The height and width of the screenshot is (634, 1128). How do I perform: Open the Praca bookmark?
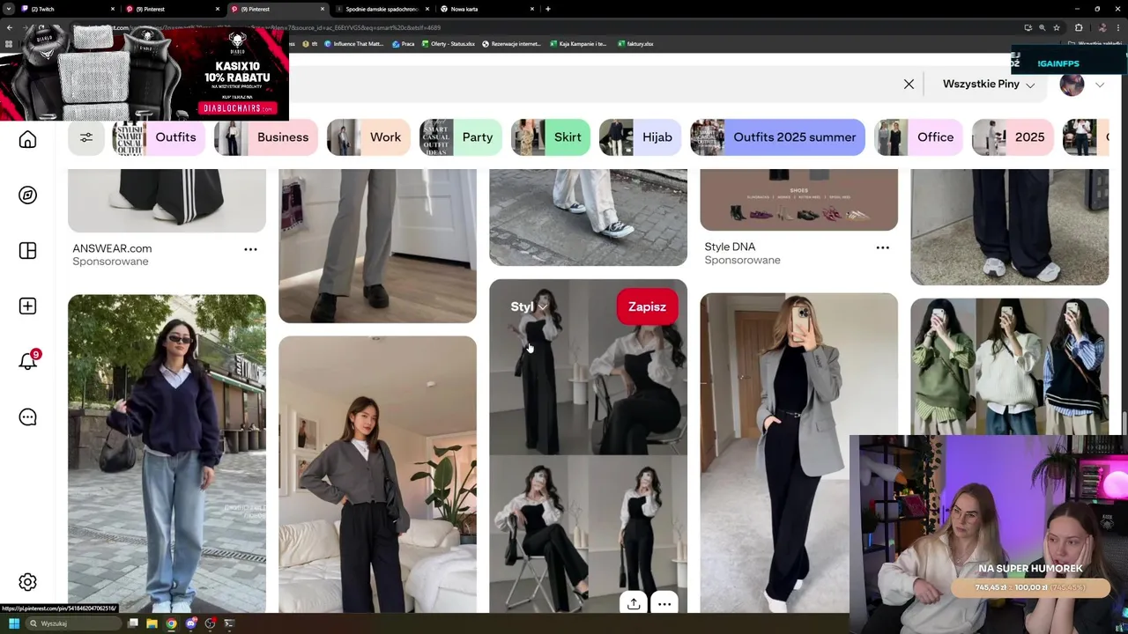404,44
